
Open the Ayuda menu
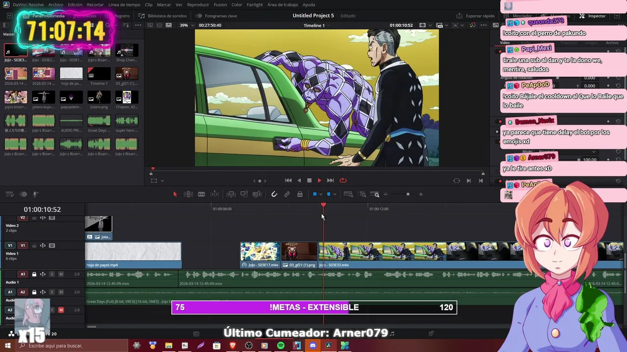pyautogui.click(x=309, y=4)
